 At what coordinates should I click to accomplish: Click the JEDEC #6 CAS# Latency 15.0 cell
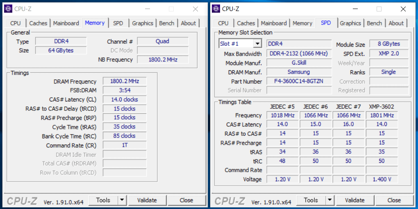click(316, 124)
